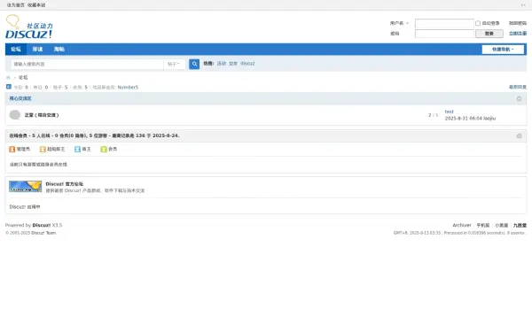Viewport: 532px width, 332px height.
Task: Toggle the width switch arrows at top-right
Action: 523,5
